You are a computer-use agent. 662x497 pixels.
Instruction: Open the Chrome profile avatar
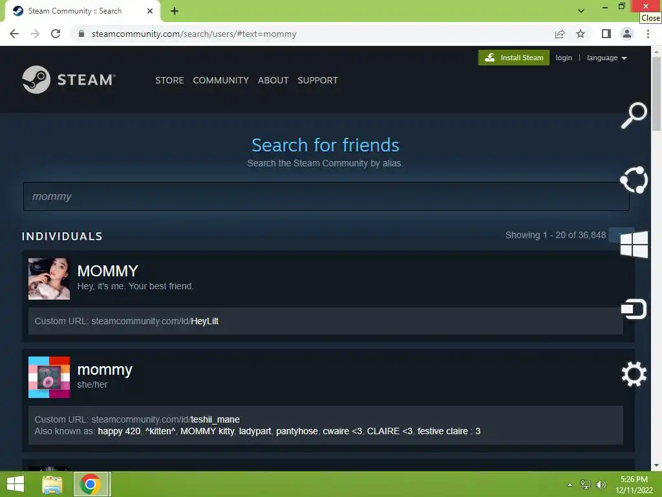(x=627, y=34)
